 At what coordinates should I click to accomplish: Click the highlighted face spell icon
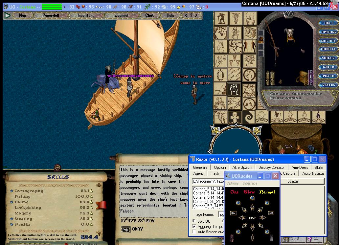[x=234, y=89]
